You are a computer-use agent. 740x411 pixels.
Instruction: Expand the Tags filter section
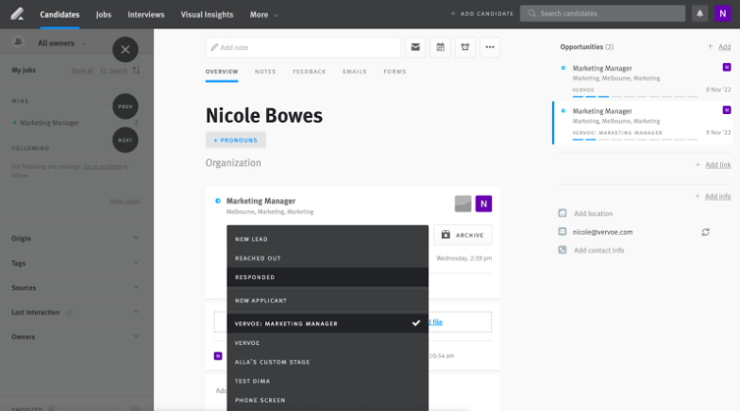tap(76, 263)
